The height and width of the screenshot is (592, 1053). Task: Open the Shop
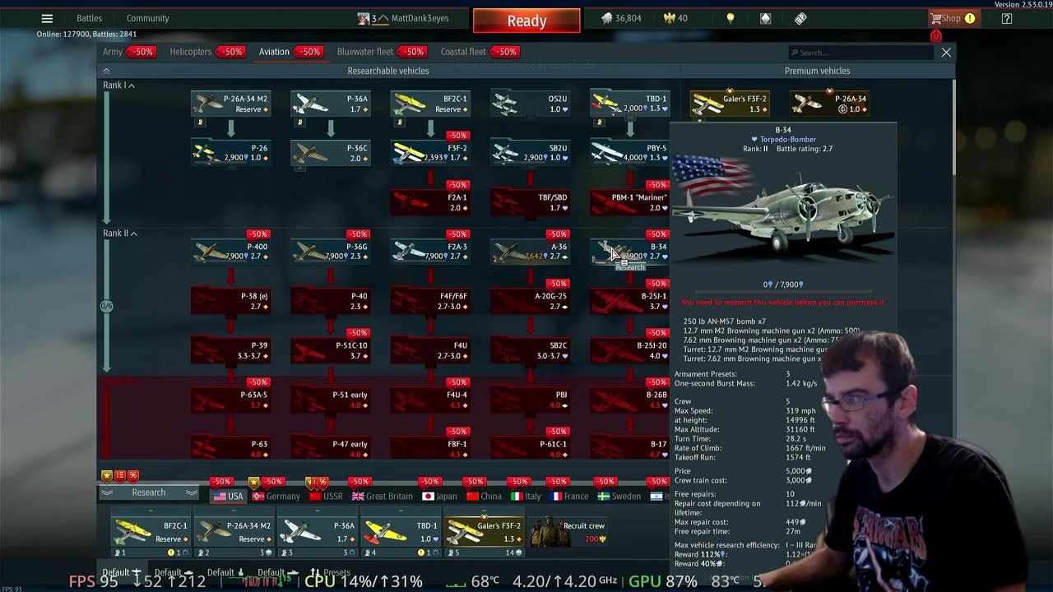[x=953, y=18]
